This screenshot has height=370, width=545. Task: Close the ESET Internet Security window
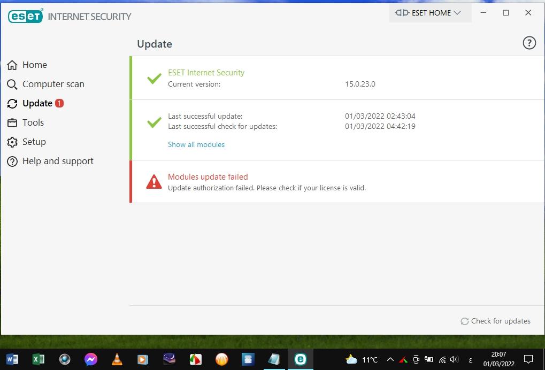(x=528, y=13)
